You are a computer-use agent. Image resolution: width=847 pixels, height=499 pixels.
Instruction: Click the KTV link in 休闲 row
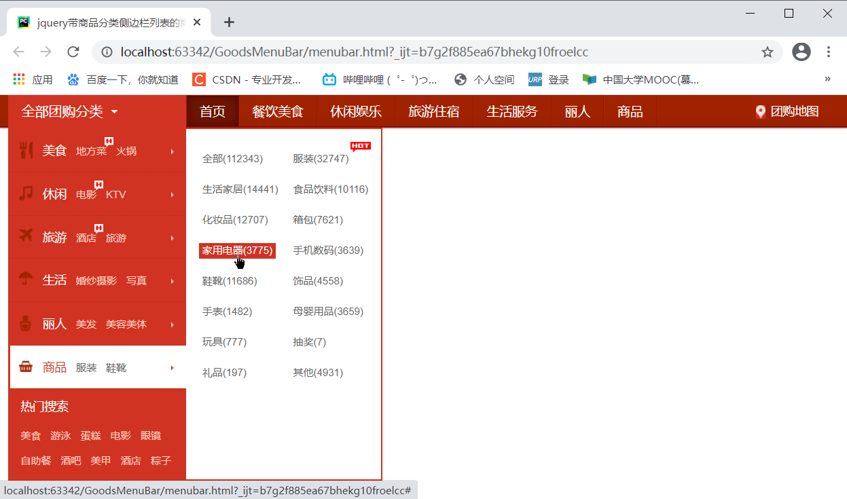point(116,195)
